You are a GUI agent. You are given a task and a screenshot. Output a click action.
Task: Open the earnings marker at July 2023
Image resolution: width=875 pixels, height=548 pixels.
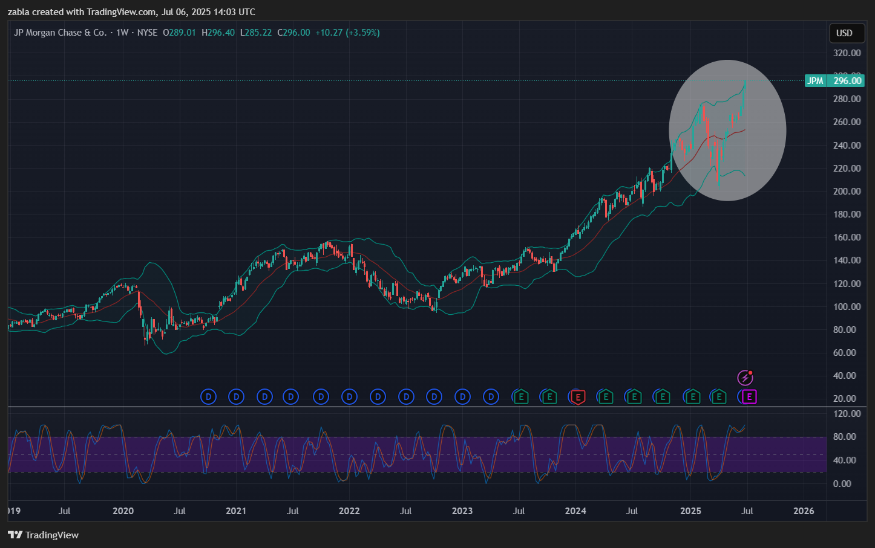point(520,397)
